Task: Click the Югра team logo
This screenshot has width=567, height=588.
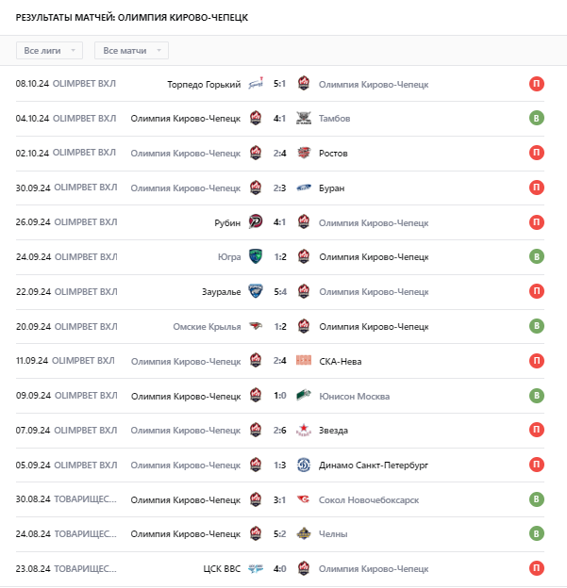Action: 256,256
